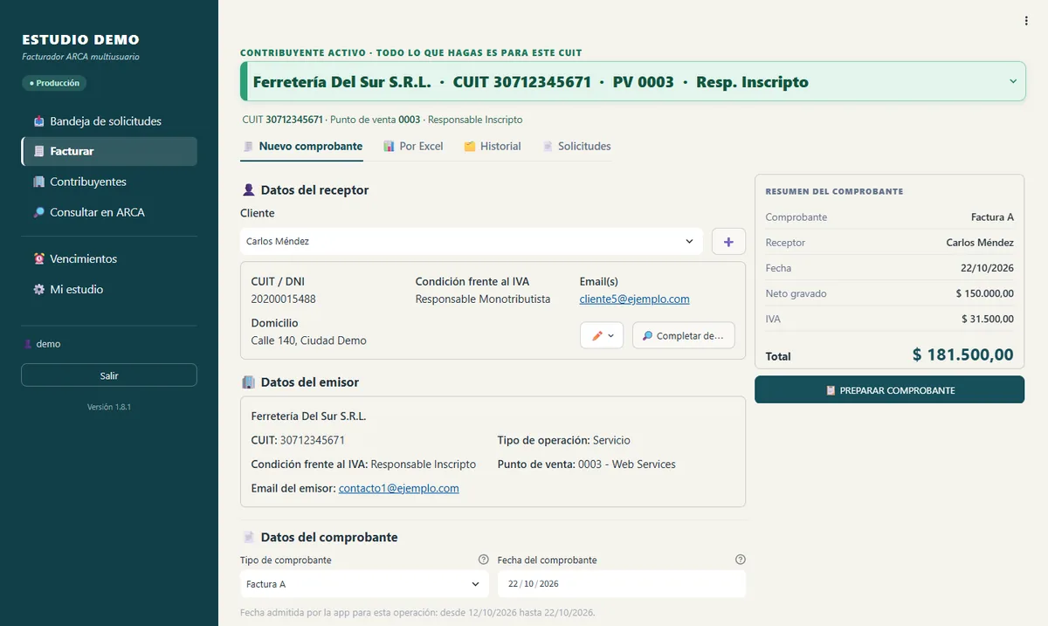Screen dimensions: 1048x626
Task: Click PREPARAR COMPROBANTE button
Action: (x=889, y=390)
